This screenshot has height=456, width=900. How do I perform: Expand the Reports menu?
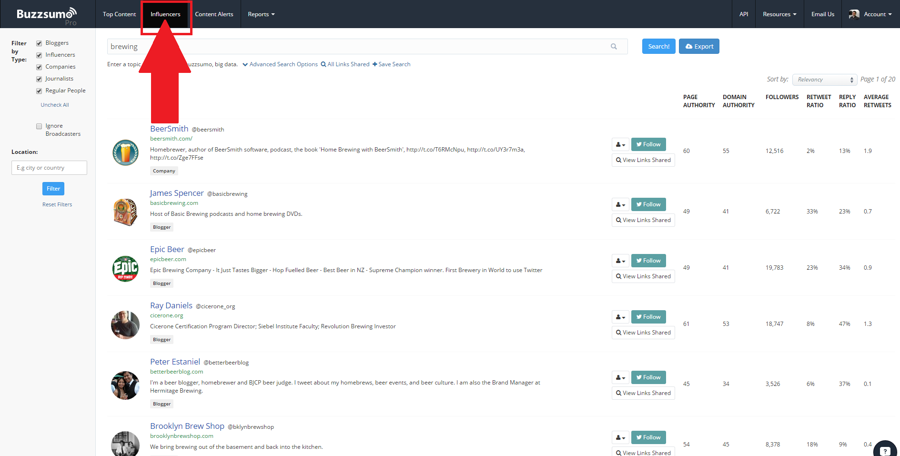coord(261,14)
